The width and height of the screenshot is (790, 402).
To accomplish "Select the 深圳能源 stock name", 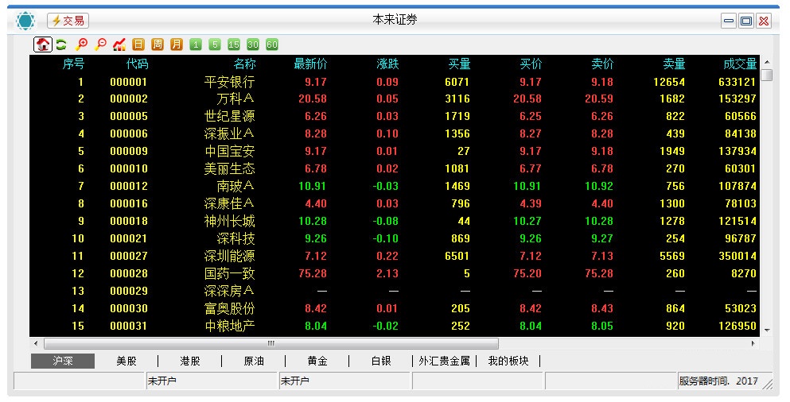I will point(230,256).
